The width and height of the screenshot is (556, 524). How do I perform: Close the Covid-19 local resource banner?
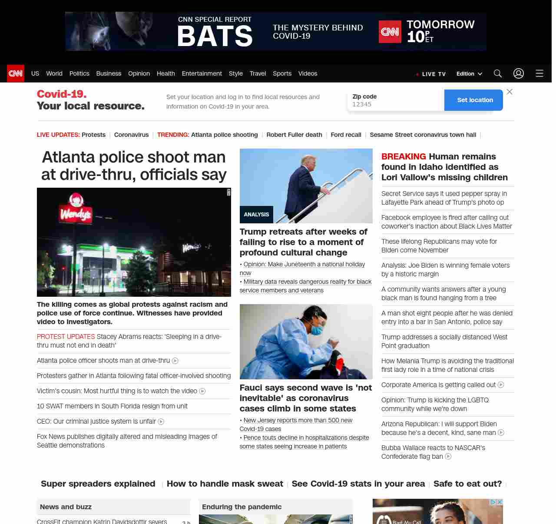click(510, 92)
